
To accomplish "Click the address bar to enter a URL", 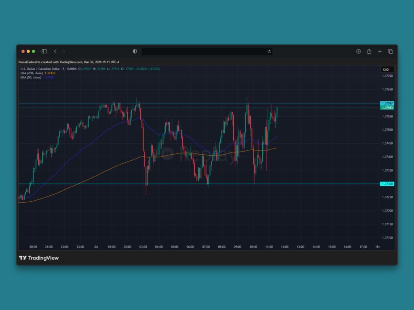I will (x=207, y=51).
